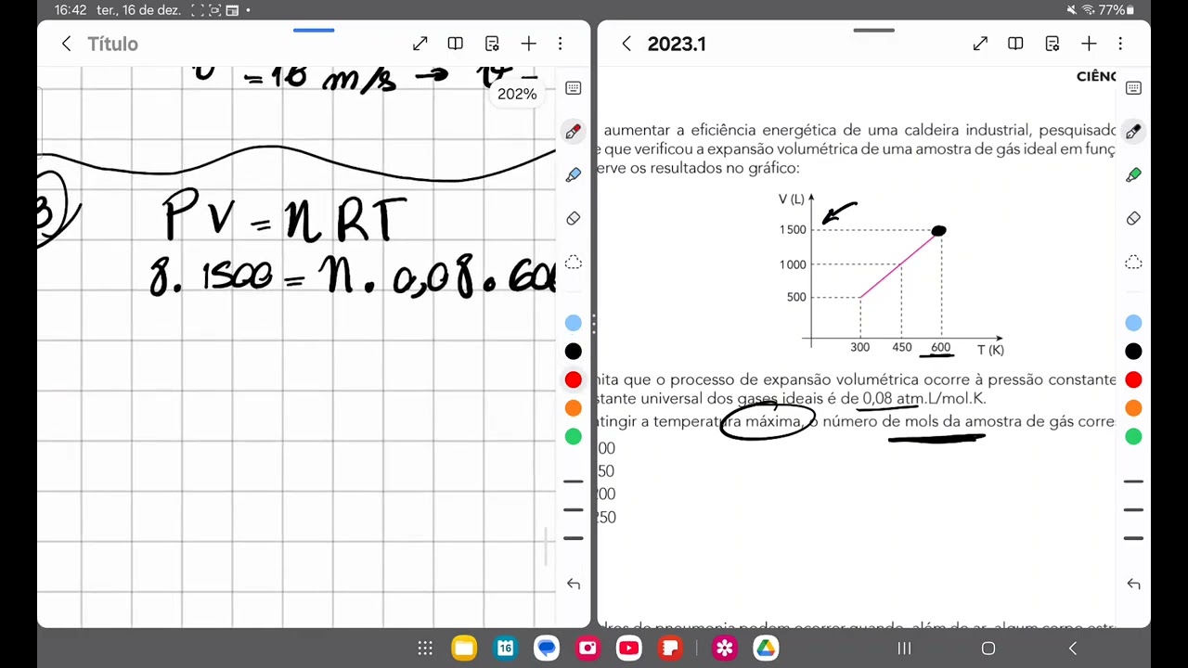
Task: Open YouTube from the taskbar
Action: pos(628,649)
